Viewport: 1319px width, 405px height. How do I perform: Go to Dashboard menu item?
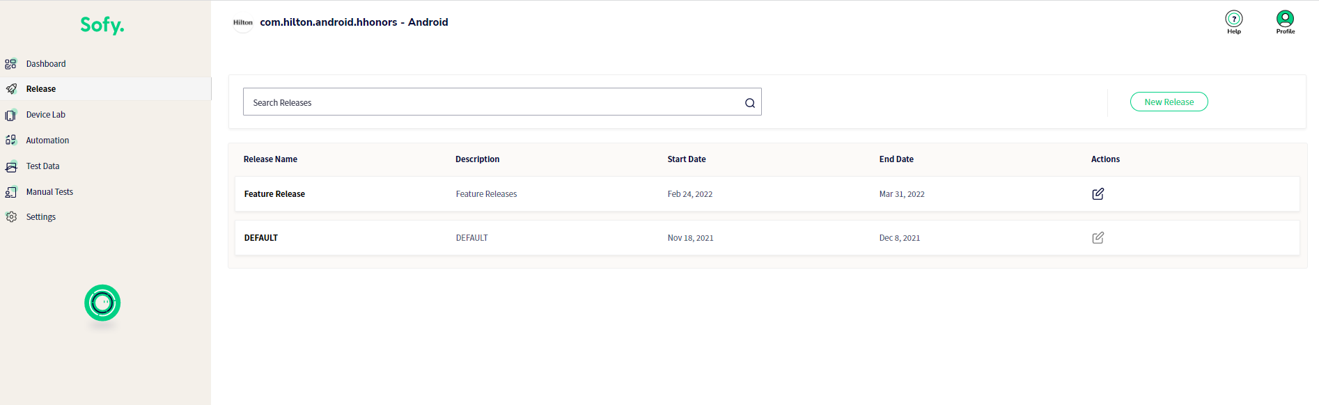46,64
